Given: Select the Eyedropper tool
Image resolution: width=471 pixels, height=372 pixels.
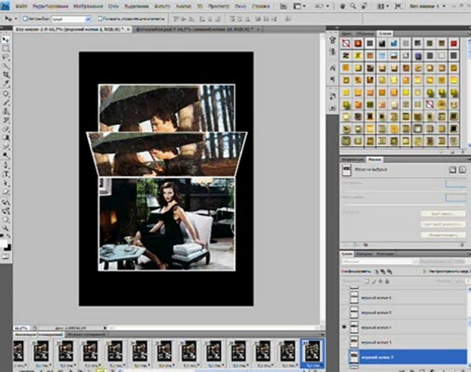Looking at the screenshot, I should pos(5,84).
